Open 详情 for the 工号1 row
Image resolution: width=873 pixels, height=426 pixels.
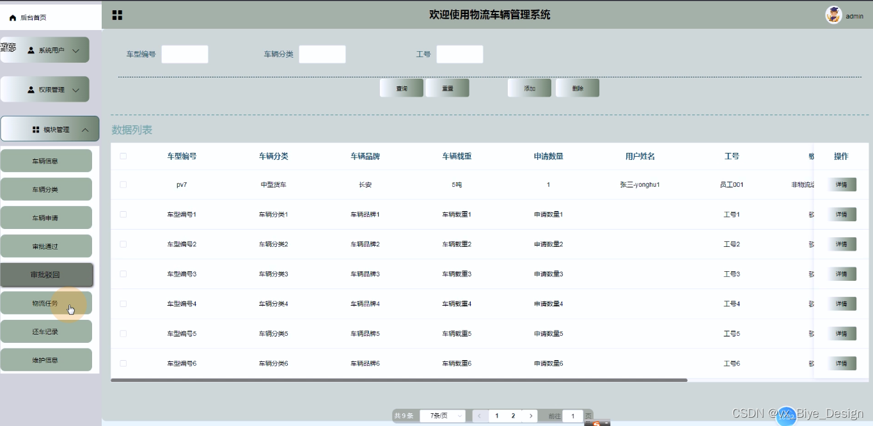click(x=842, y=214)
